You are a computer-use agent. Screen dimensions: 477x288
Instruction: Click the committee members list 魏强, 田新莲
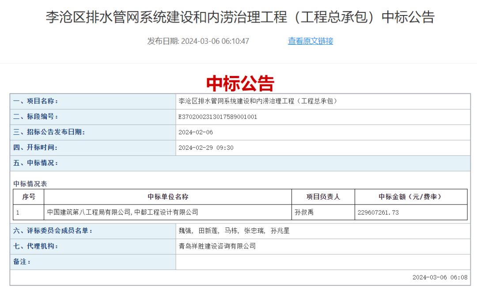tap(234, 231)
